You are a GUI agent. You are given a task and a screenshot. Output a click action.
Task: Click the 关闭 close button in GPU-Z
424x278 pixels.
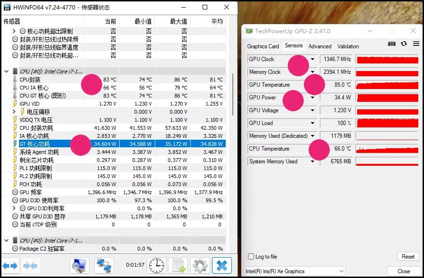(403, 271)
